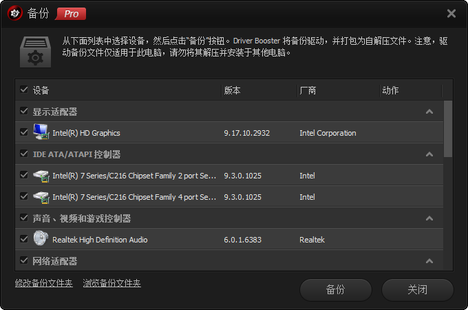This screenshot has width=468, height=310.
Task: Collapse the 显示适配器 group chevron
Action: (429, 112)
